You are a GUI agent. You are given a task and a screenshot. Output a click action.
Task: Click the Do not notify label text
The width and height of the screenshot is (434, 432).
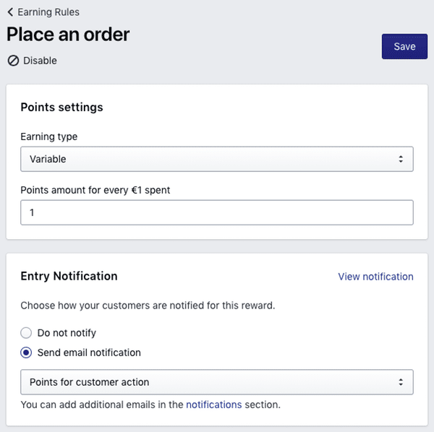tap(67, 333)
